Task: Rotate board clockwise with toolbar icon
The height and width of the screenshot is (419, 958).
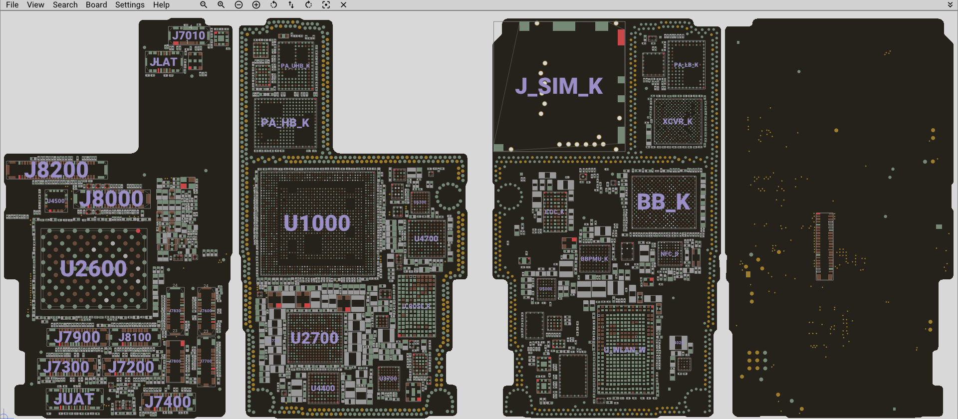Action: tap(308, 4)
